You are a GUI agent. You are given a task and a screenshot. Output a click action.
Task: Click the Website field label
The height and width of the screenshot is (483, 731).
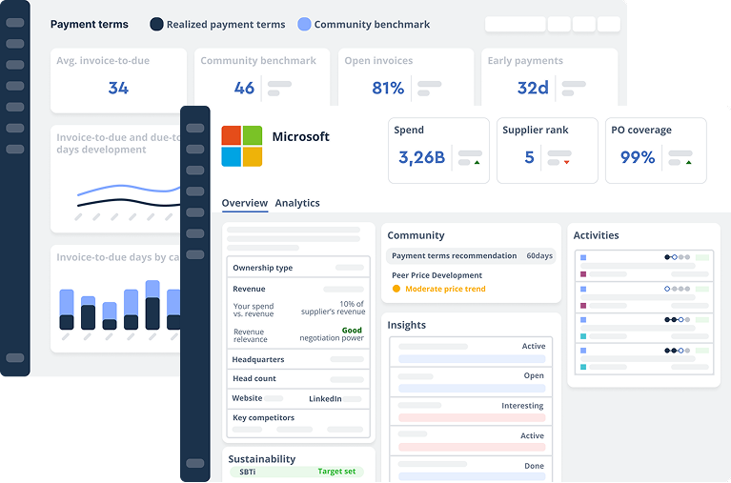247,398
